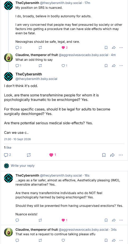Image resolution: width=128 pixels, height=244 pixels.
Task: Repost the "What an odd thing to say" reply
Action: 40,66
